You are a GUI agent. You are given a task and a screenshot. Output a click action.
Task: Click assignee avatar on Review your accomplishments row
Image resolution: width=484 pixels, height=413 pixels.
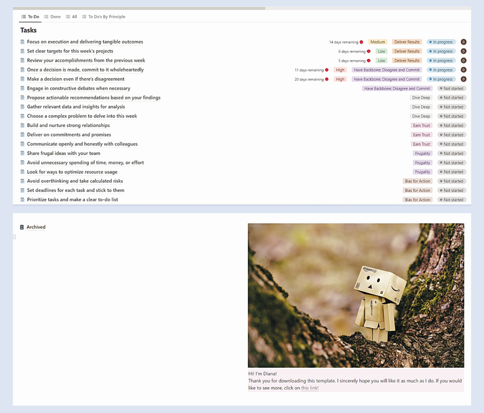click(463, 61)
